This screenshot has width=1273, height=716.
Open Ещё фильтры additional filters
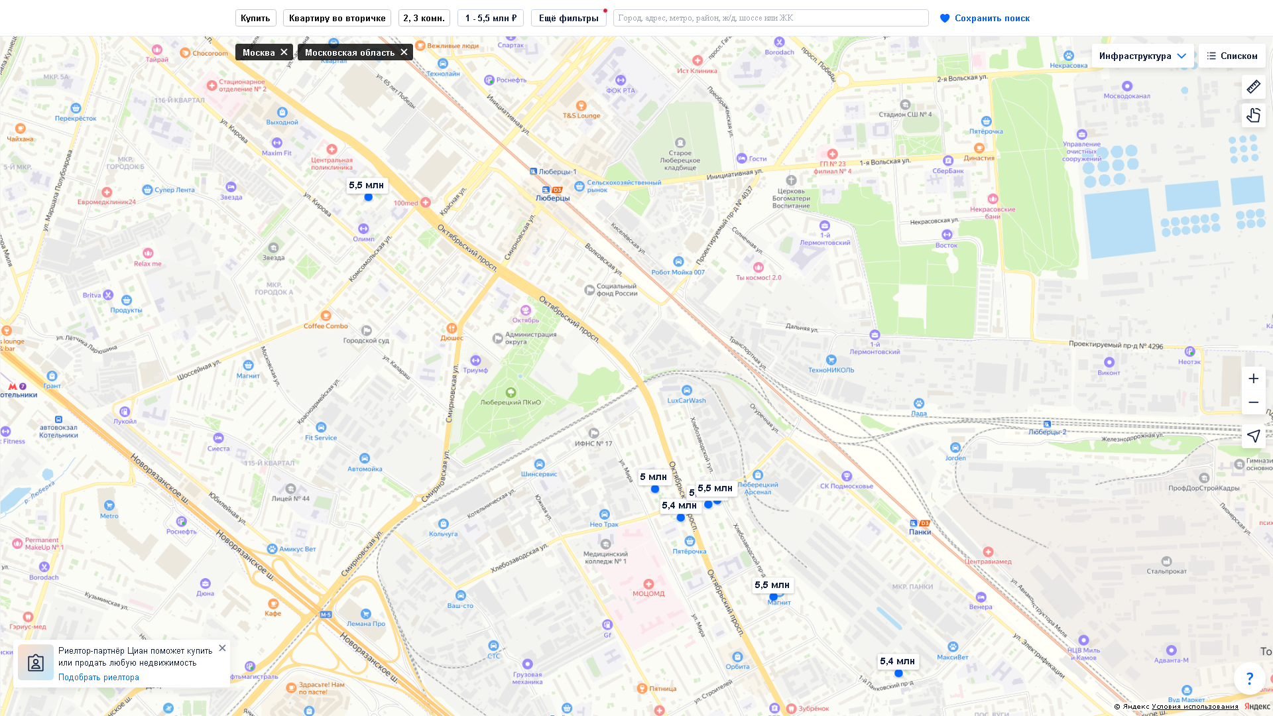click(568, 18)
